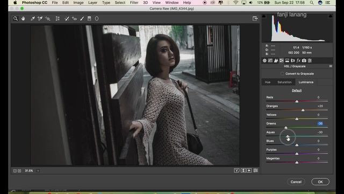Open the Image menu

coord(78,3)
